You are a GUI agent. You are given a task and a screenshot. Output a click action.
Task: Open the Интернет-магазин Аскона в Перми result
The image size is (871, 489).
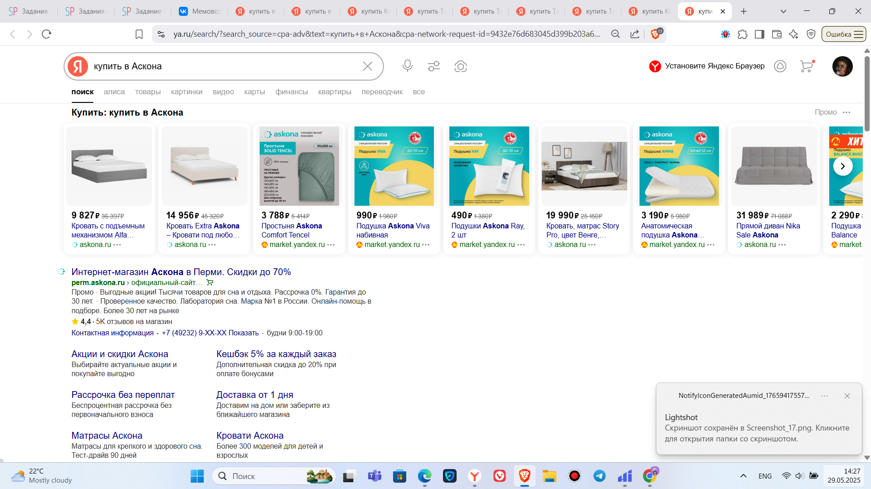coord(181,272)
